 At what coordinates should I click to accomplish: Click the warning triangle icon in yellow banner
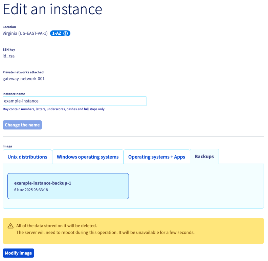tap(10, 226)
